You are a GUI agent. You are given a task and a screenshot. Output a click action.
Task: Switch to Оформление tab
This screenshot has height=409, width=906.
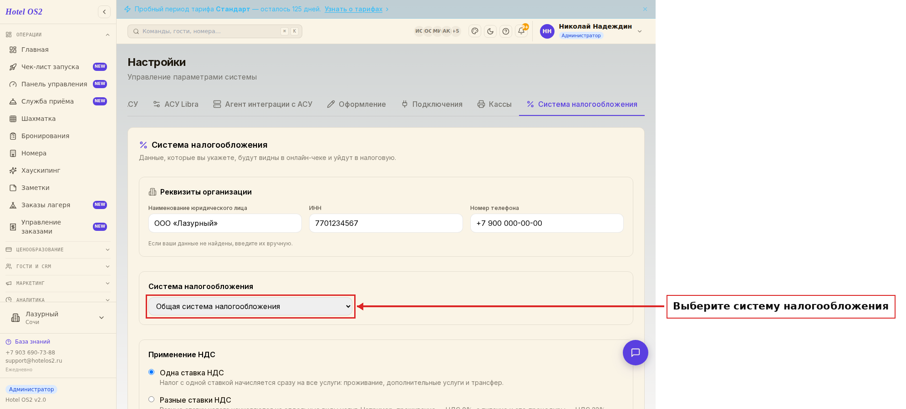(x=356, y=104)
